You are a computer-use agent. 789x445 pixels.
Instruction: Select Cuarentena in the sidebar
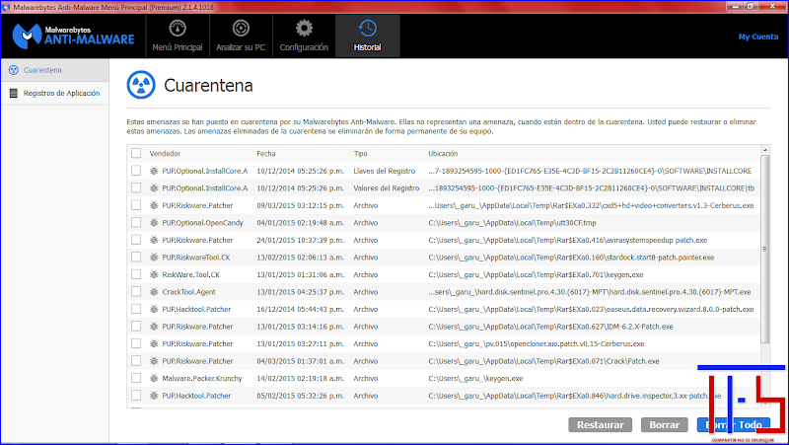(x=55, y=70)
